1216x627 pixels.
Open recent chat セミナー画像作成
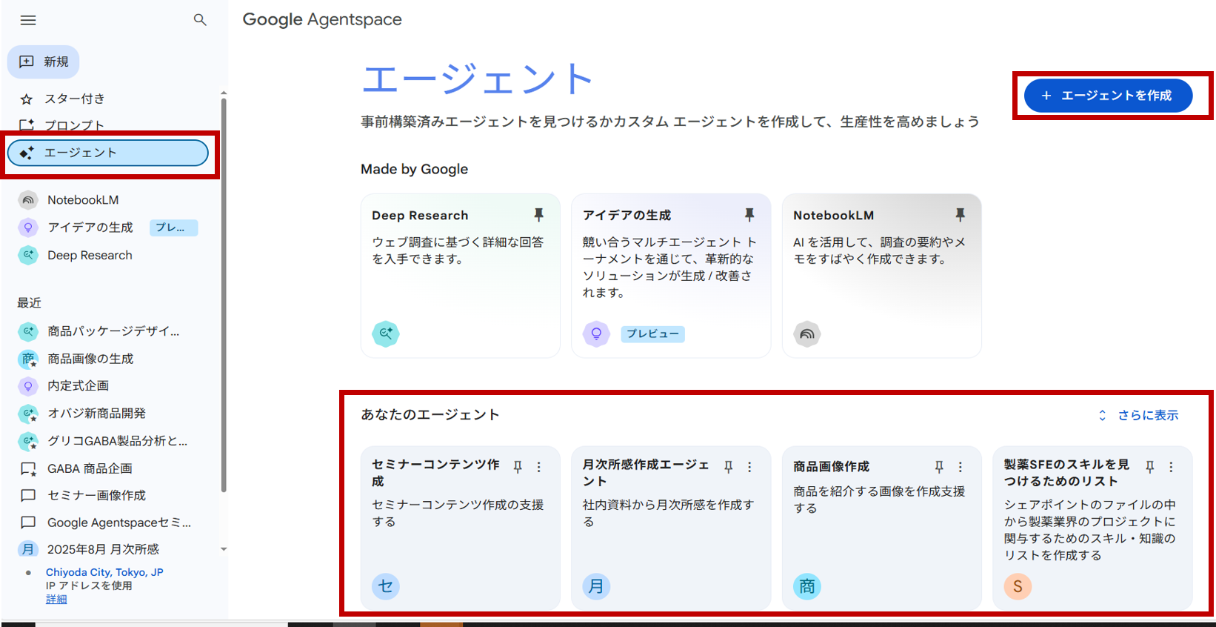96,495
